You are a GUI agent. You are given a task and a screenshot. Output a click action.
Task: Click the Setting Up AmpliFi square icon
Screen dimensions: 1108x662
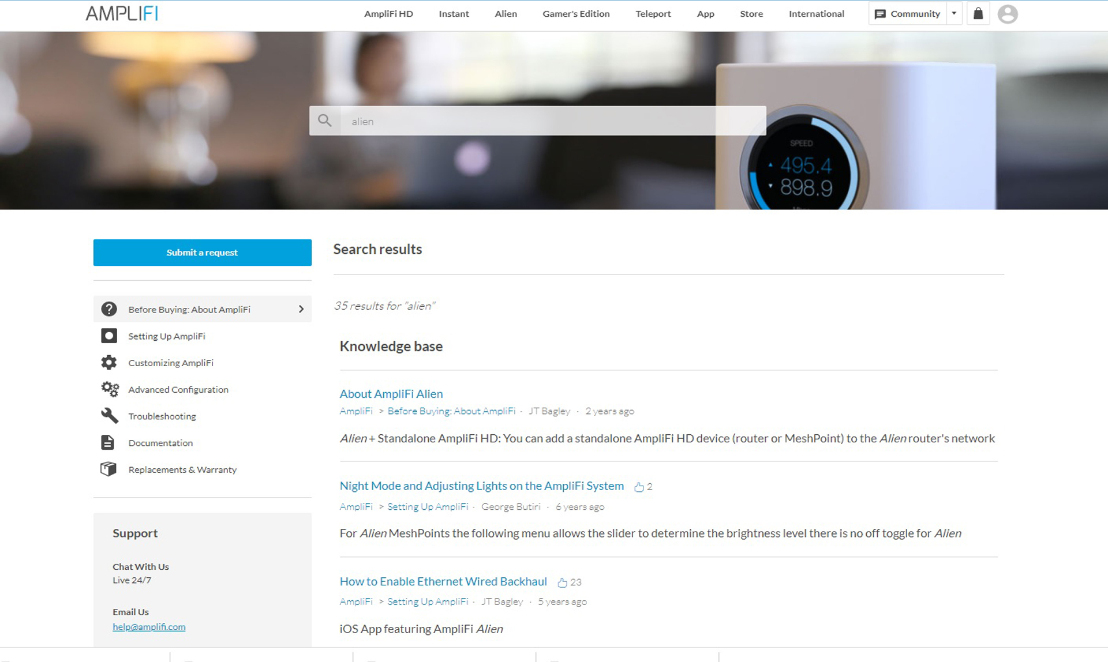pos(109,336)
